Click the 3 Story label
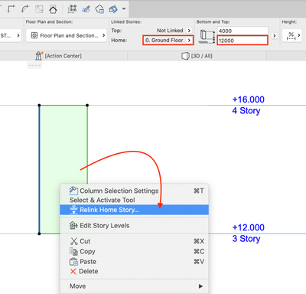The width and height of the screenshot is (306, 294). 246,239
